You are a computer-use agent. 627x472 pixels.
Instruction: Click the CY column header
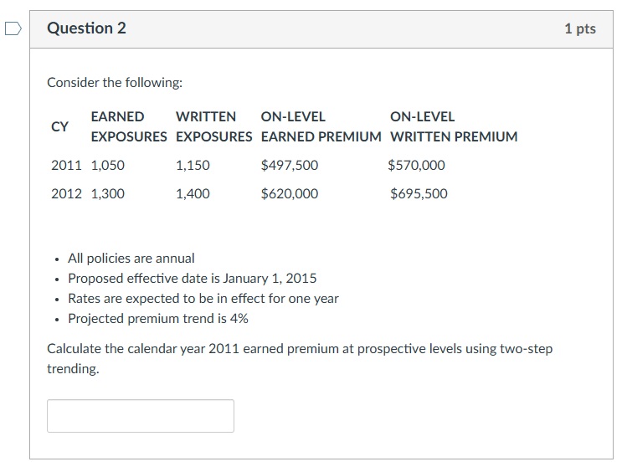[x=60, y=126]
